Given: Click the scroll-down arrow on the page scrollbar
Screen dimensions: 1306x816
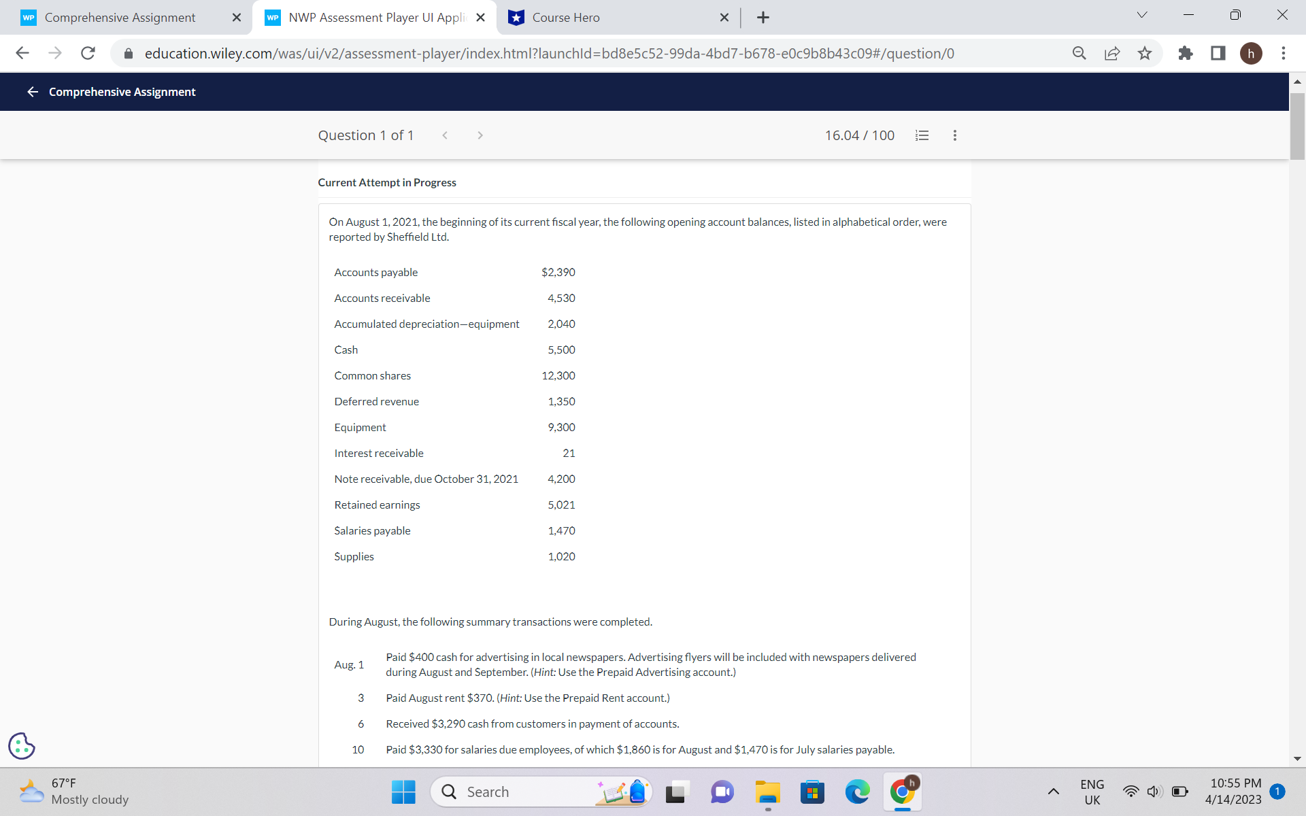Looking at the screenshot, I should [x=1298, y=760].
